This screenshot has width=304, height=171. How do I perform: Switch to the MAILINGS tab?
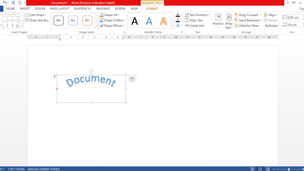coord(103,9)
